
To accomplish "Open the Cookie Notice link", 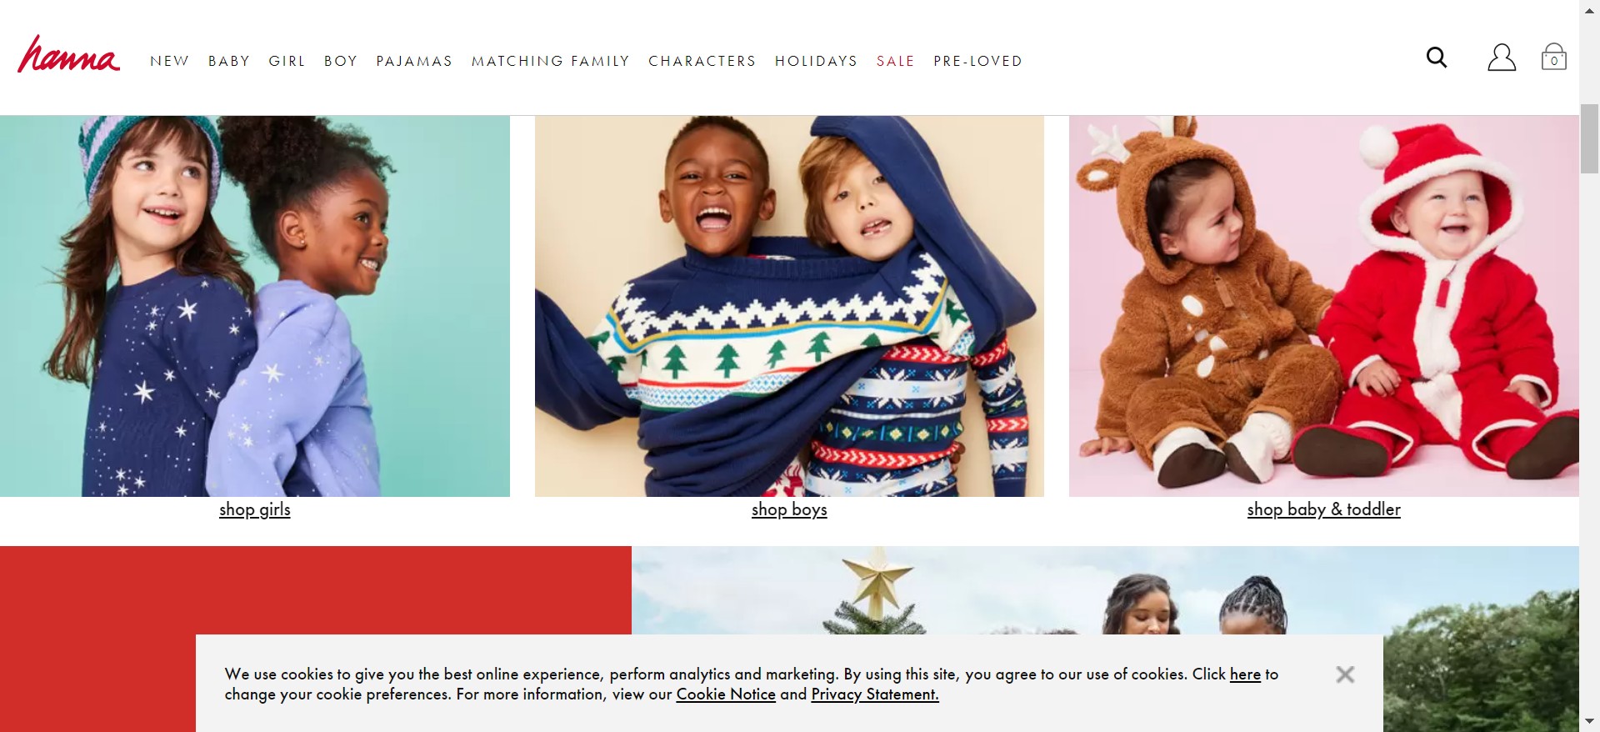I will point(726,694).
